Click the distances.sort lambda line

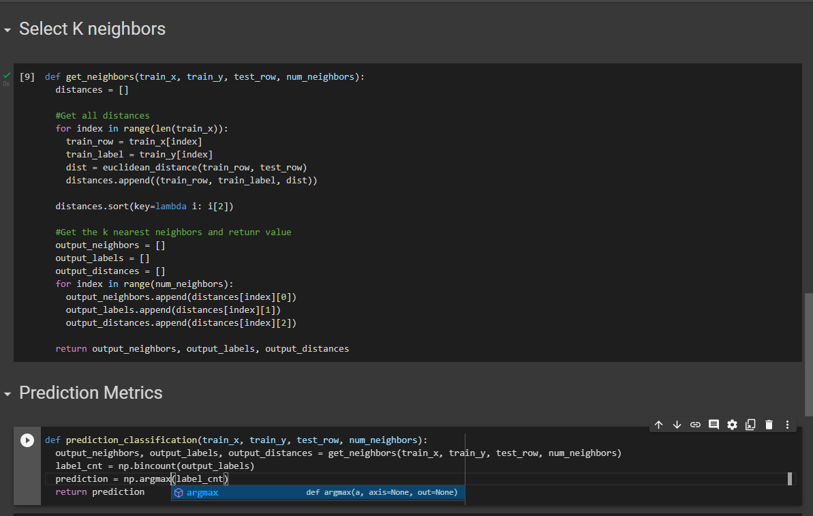(144, 207)
